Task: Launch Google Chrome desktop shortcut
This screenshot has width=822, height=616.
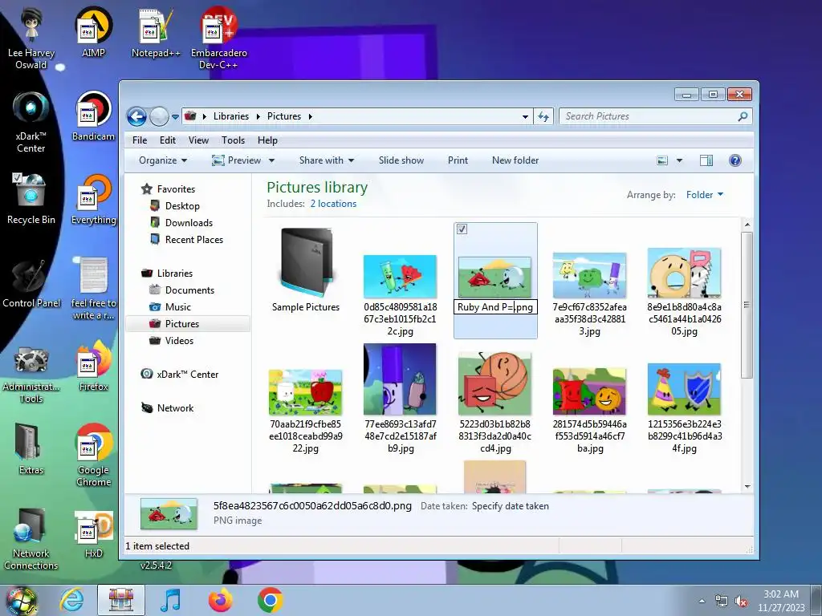Action: click(x=93, y=455)
